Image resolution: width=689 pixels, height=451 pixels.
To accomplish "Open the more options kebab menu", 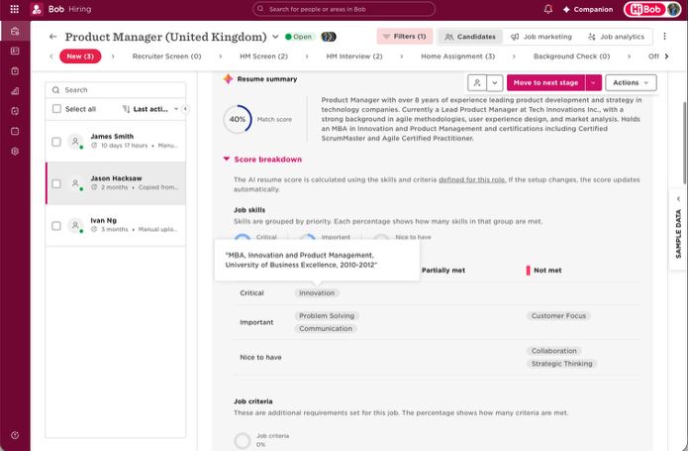I will tap(664, 37).
